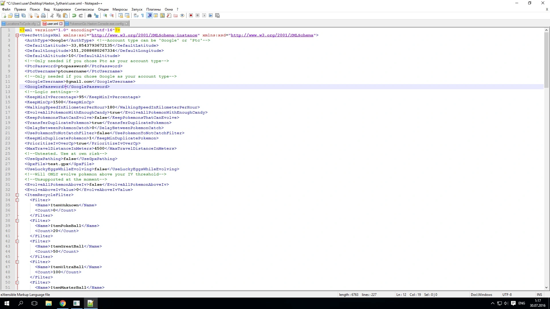Click the Open file toolbar icon

click(x=10, y=15)
